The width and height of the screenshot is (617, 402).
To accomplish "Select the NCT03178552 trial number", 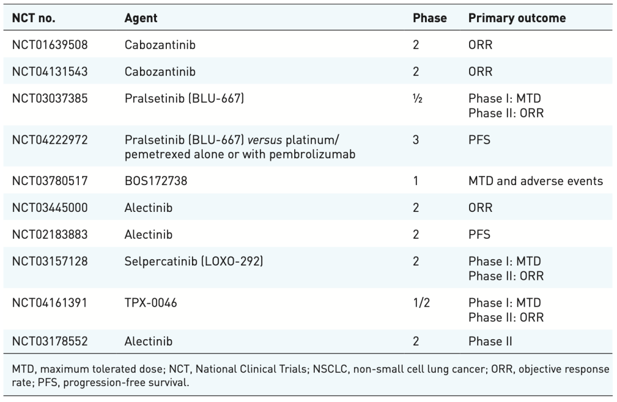I will 50,342.
